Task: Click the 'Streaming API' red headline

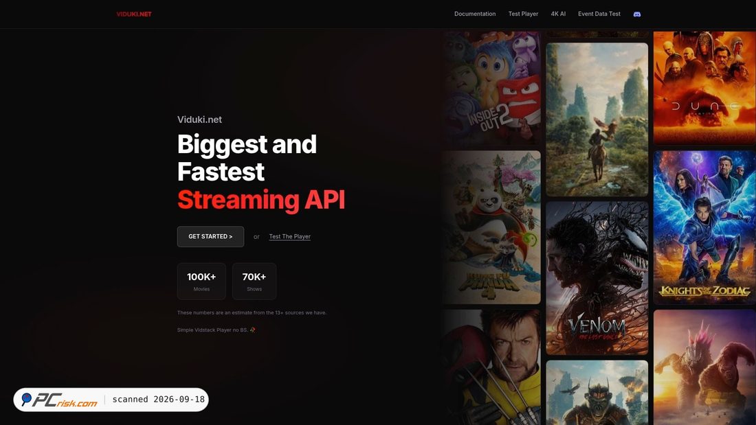Action: (261, 200)
